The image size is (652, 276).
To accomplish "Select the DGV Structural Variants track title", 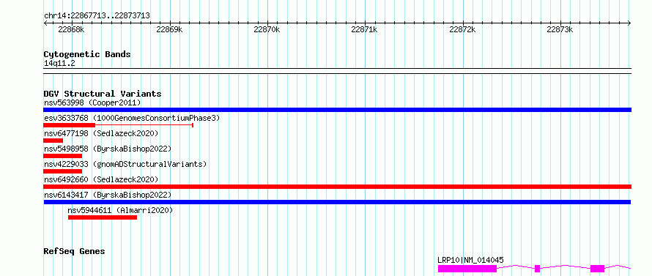I will coord(103,94).
